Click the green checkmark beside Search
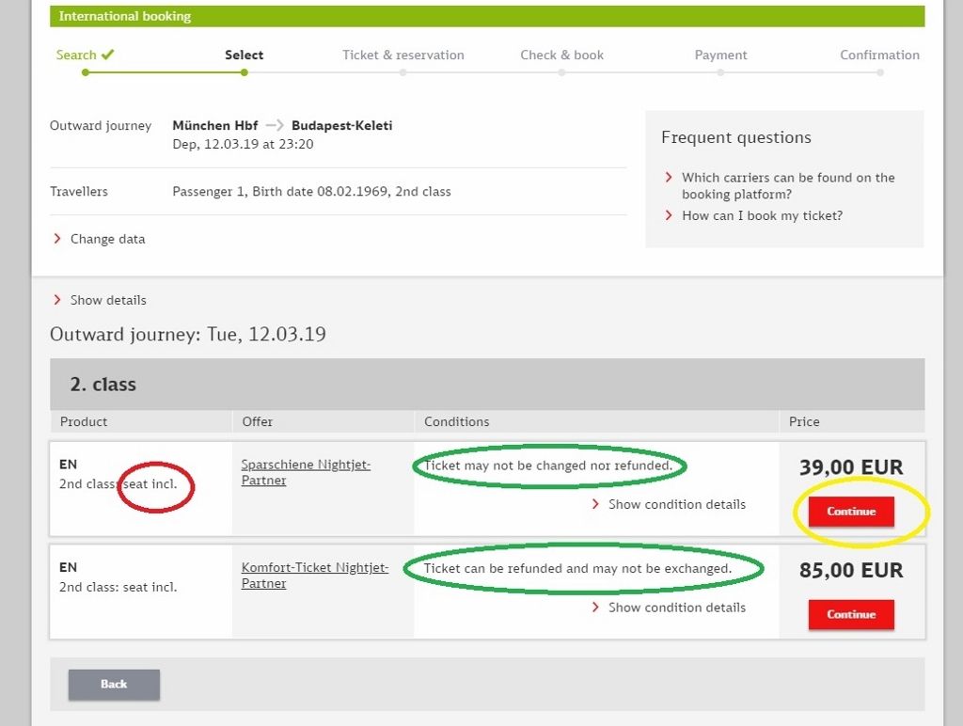 107,54
